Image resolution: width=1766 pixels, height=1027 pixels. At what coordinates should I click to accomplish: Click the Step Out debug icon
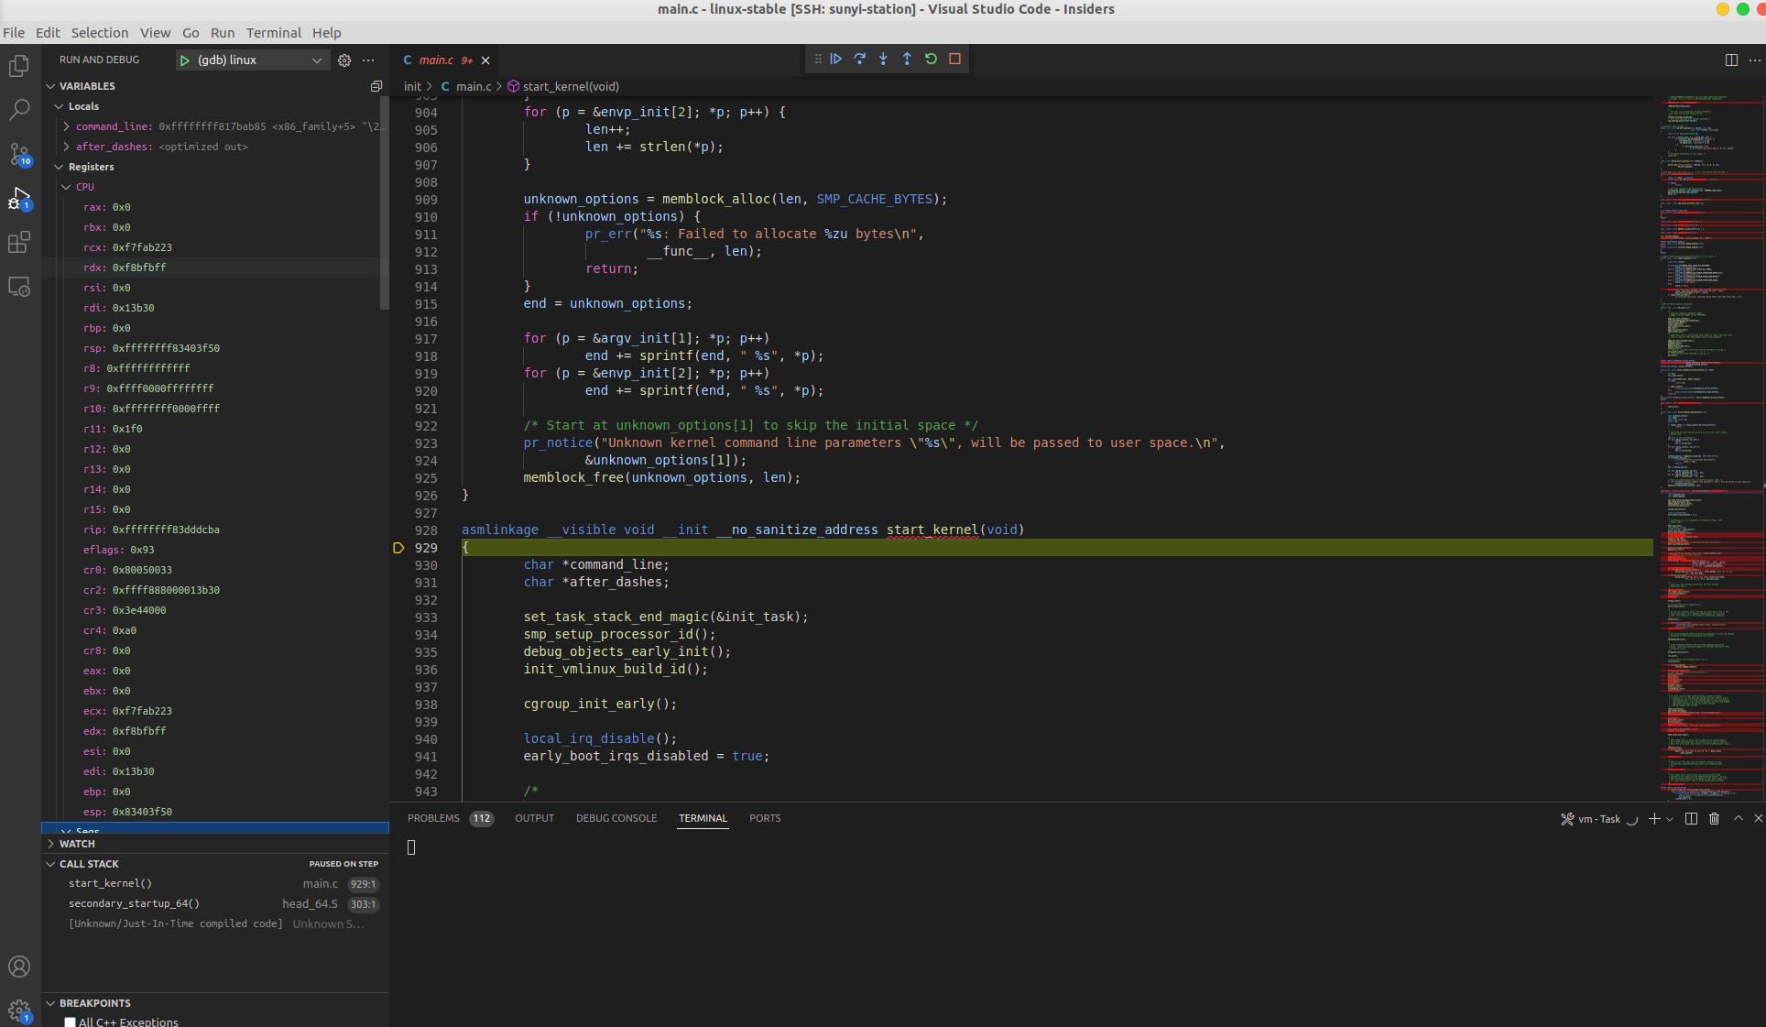pos(907,59)
